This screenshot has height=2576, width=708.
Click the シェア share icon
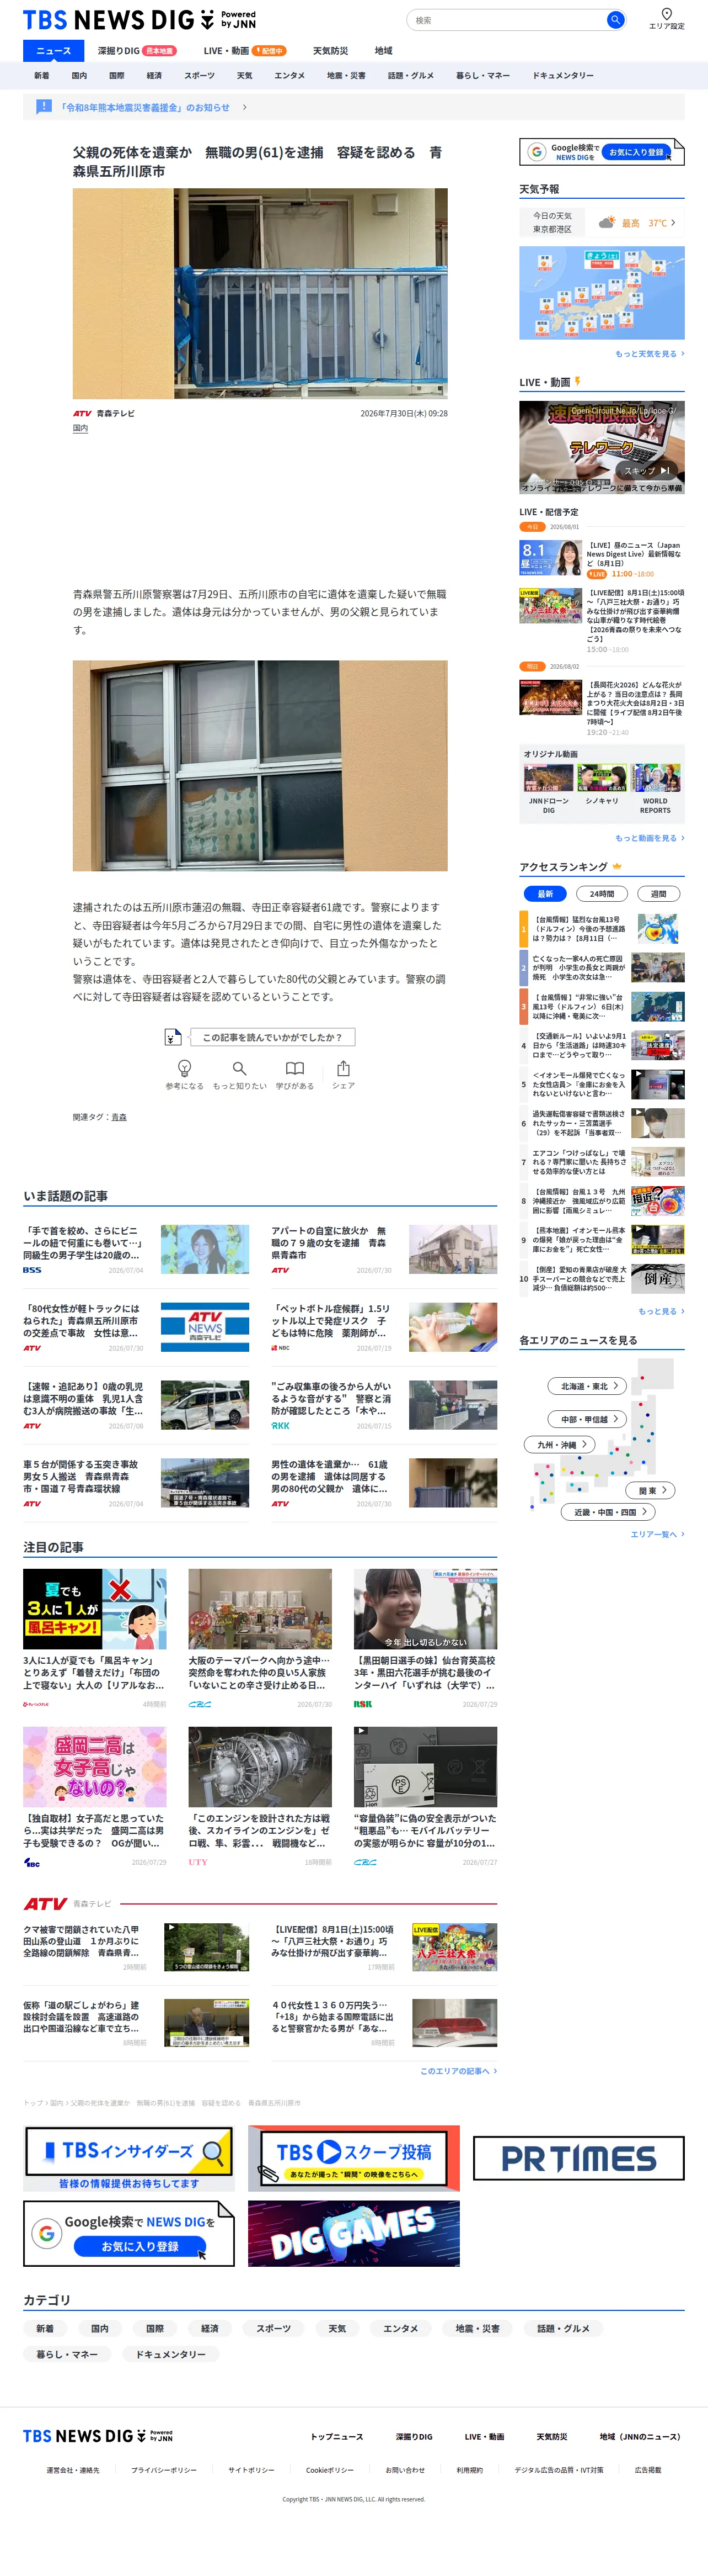coord(342,1068)
